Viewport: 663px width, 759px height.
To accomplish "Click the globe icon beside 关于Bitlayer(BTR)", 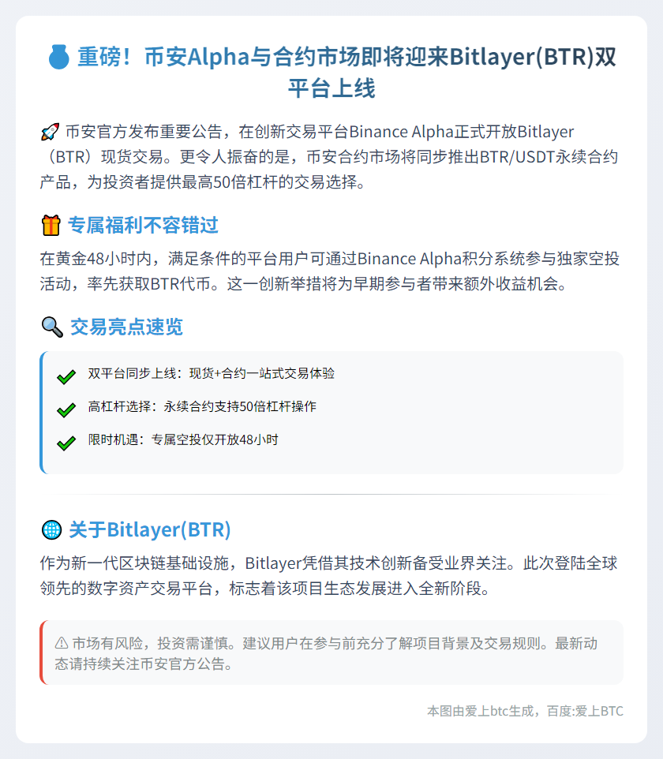I will click(51, 530).
